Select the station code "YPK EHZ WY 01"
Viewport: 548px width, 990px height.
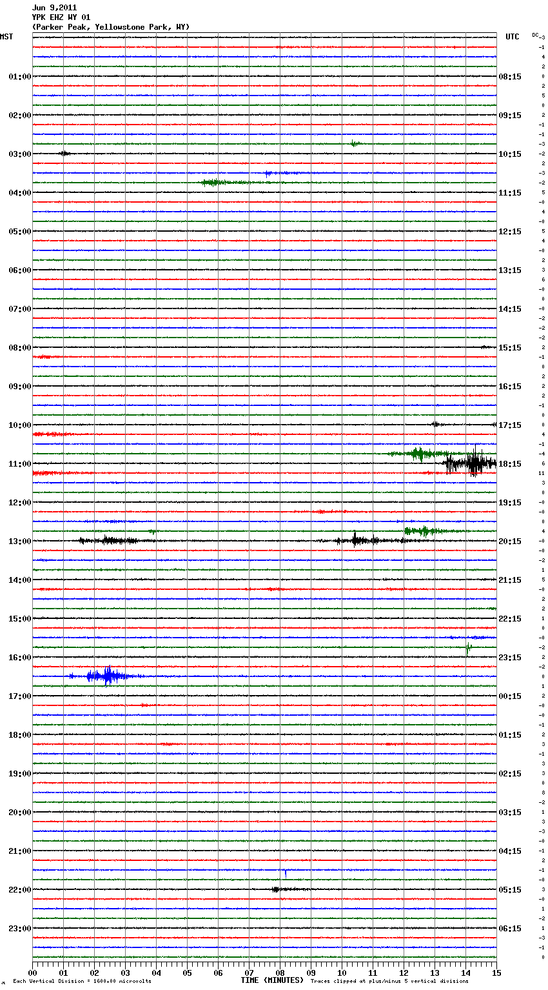pos(61,17)
